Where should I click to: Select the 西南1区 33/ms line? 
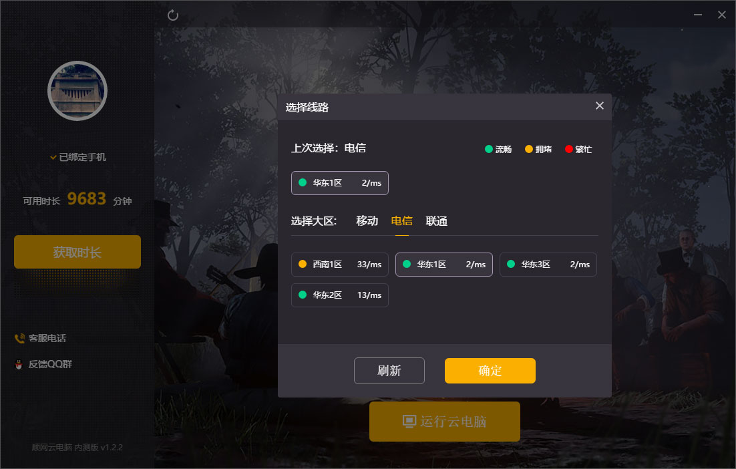click(x=340, y=265)
